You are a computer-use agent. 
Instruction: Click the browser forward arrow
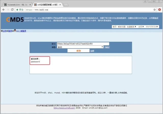(8, 10)
